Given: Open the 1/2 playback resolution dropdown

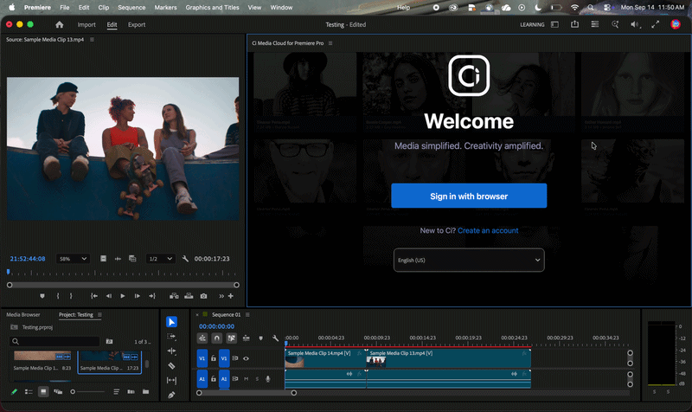Looking at the screenshot, I should [x=160, y=259].
